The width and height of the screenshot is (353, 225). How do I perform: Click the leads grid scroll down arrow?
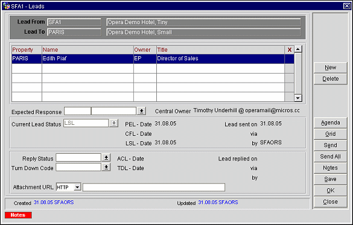[298, 98]
